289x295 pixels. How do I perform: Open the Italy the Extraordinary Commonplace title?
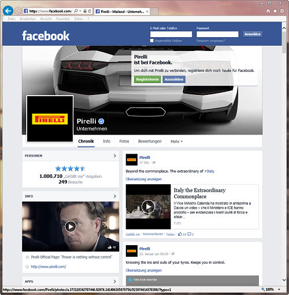(x=199, y=193)
